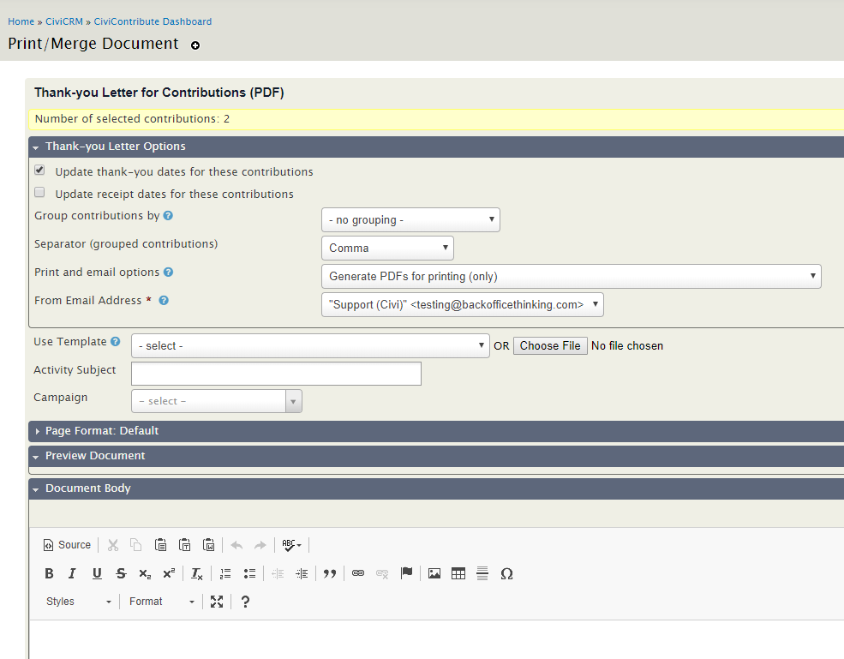Open Print and email options dropdown

[571, 277]
